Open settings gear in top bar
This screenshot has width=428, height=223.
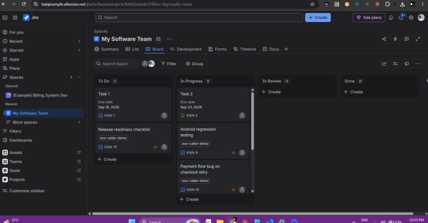411,18
